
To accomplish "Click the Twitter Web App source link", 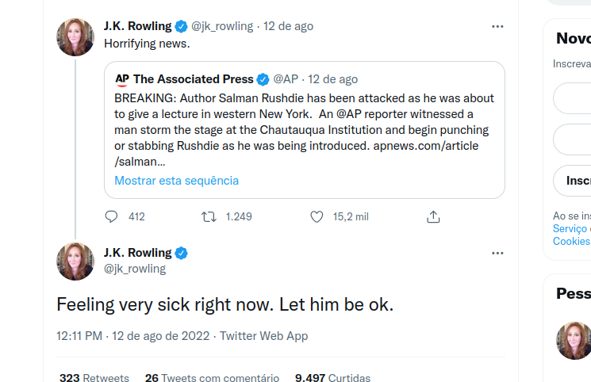I will [263, 336].
